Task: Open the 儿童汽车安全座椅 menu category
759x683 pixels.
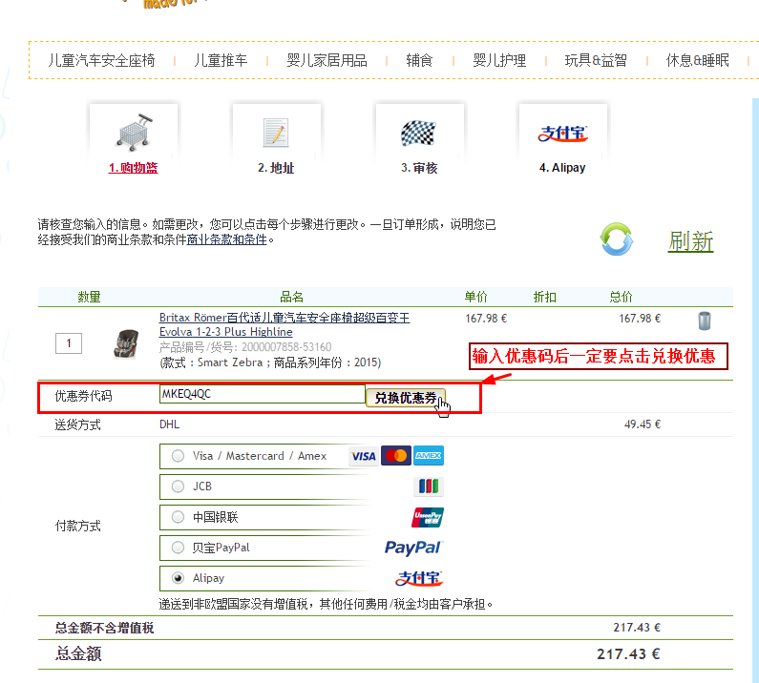Action: pyautogui.click(x=101, y=60)
